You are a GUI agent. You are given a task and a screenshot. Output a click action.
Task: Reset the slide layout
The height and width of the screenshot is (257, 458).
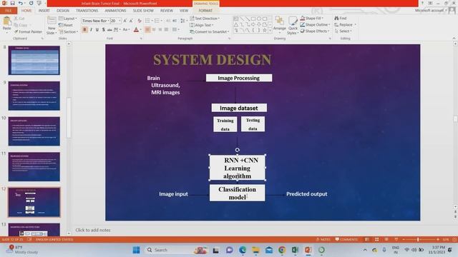coord(66,25)
